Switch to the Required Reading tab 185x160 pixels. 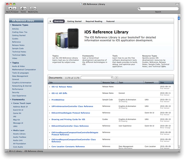[94, 21]
